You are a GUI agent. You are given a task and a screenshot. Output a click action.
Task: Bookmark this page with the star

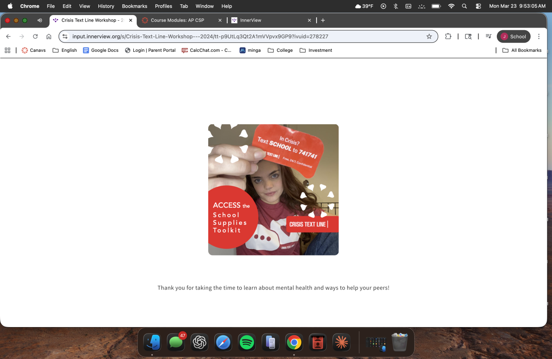[429, 37]
